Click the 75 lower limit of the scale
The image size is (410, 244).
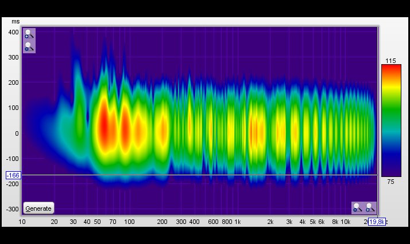[391, 182]
